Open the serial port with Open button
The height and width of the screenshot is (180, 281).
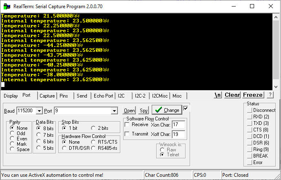(x=129, y=111)
